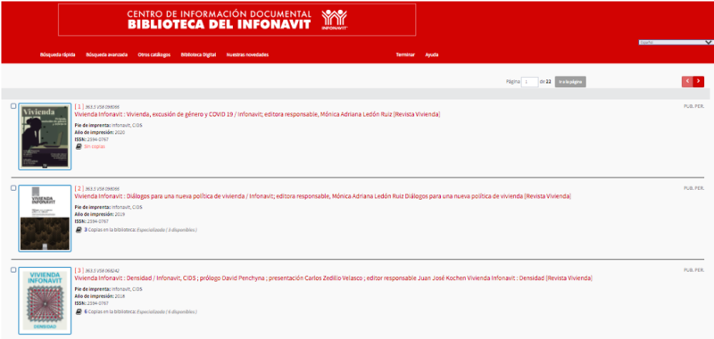Click PUB. PER. label of record 1

[x=694, y=106]
